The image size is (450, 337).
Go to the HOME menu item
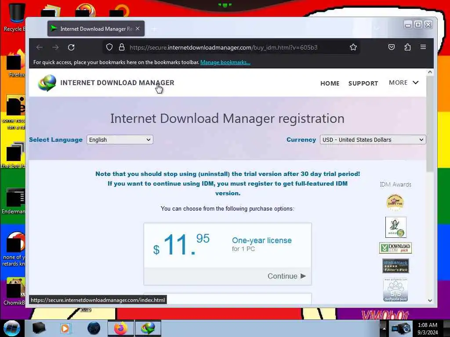pyautogui.click(x=330, y=83)
